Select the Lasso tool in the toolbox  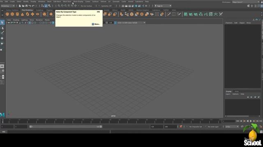pos(2,28)
